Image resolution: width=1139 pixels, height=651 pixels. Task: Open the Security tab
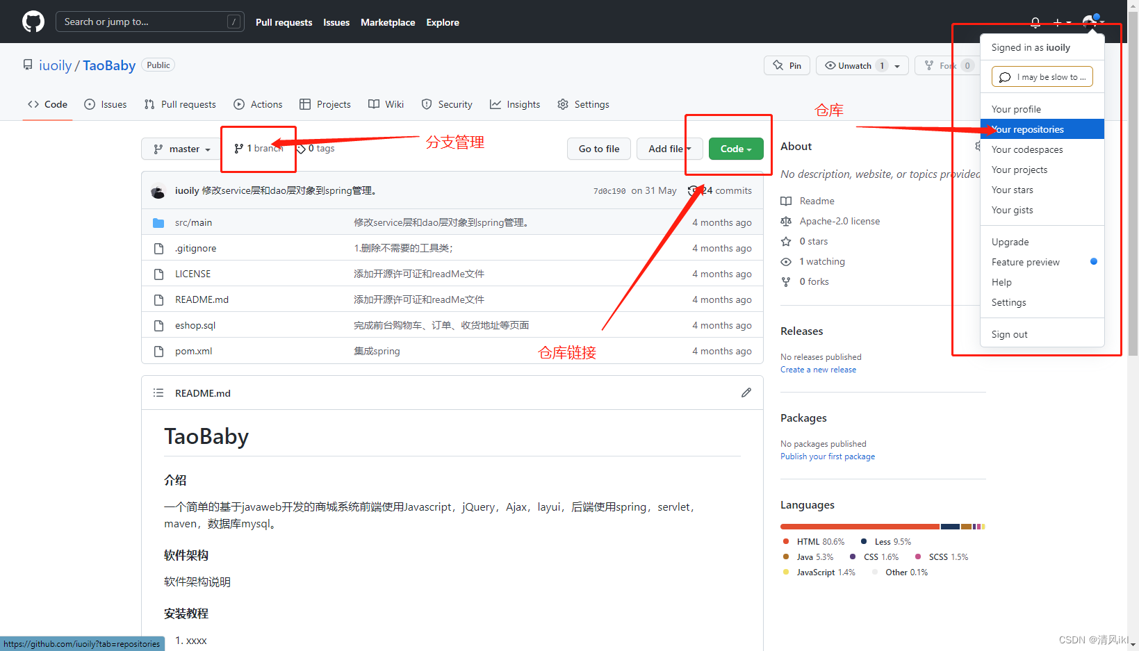(x=447, y=104)
